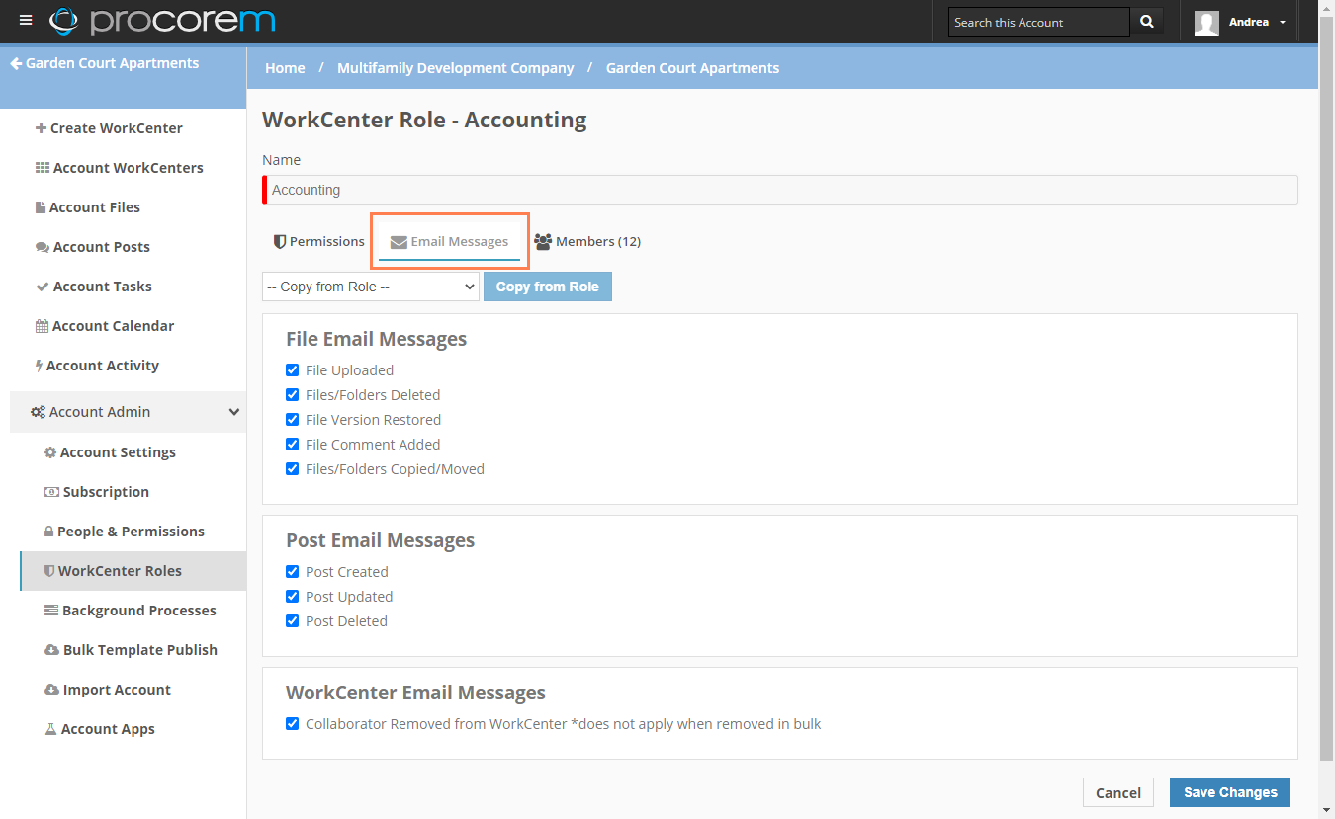Click the Copy from Role button

point(548,287)
